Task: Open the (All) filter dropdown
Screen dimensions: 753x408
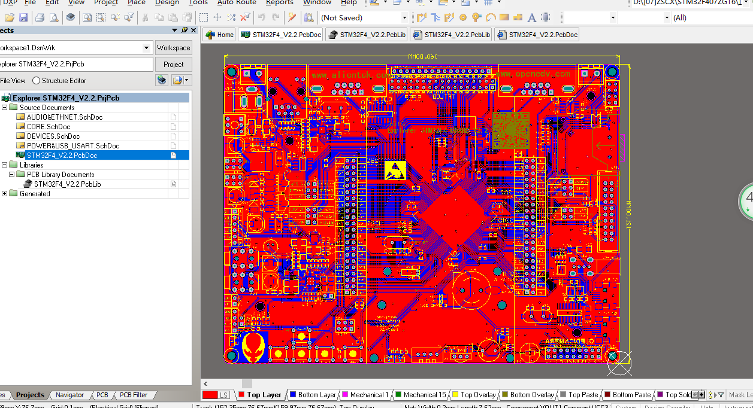Action: pyautogui.click(x=667, y=18)
